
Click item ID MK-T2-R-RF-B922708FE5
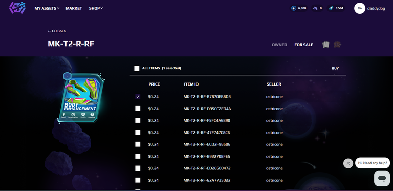207,156
